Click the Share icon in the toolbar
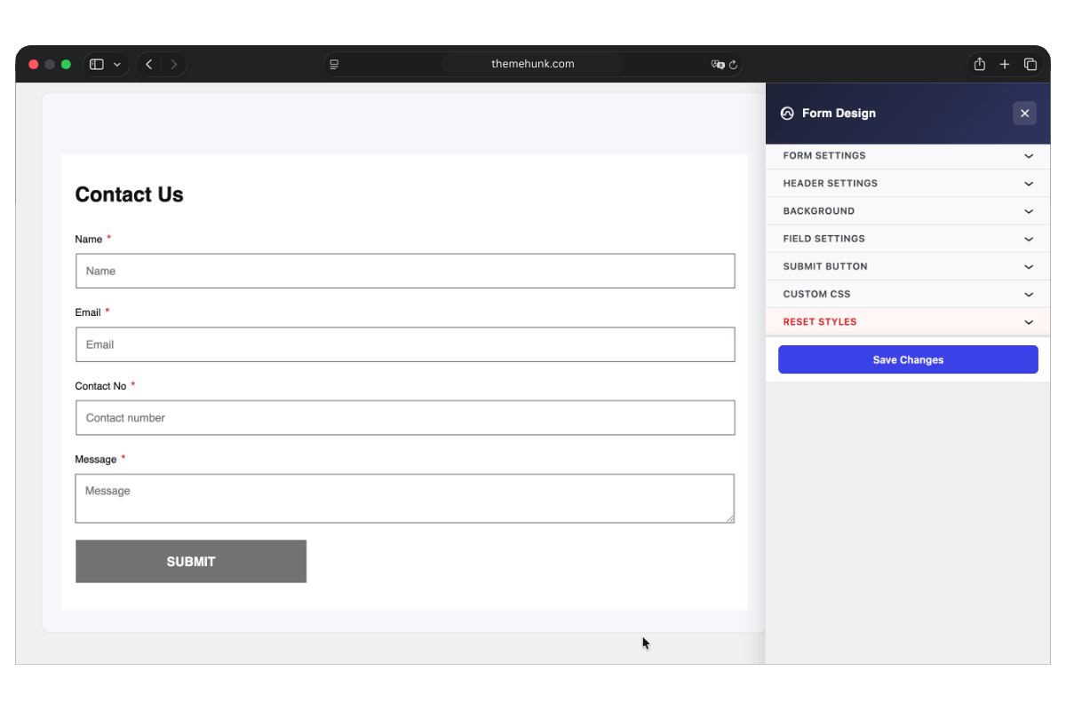Screen dimensions: 1066x710 tap(980, 65)
